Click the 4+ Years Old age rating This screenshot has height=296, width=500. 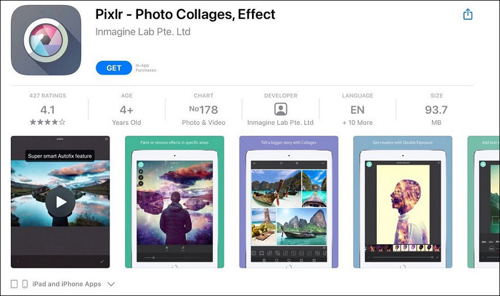pos(127,109)
